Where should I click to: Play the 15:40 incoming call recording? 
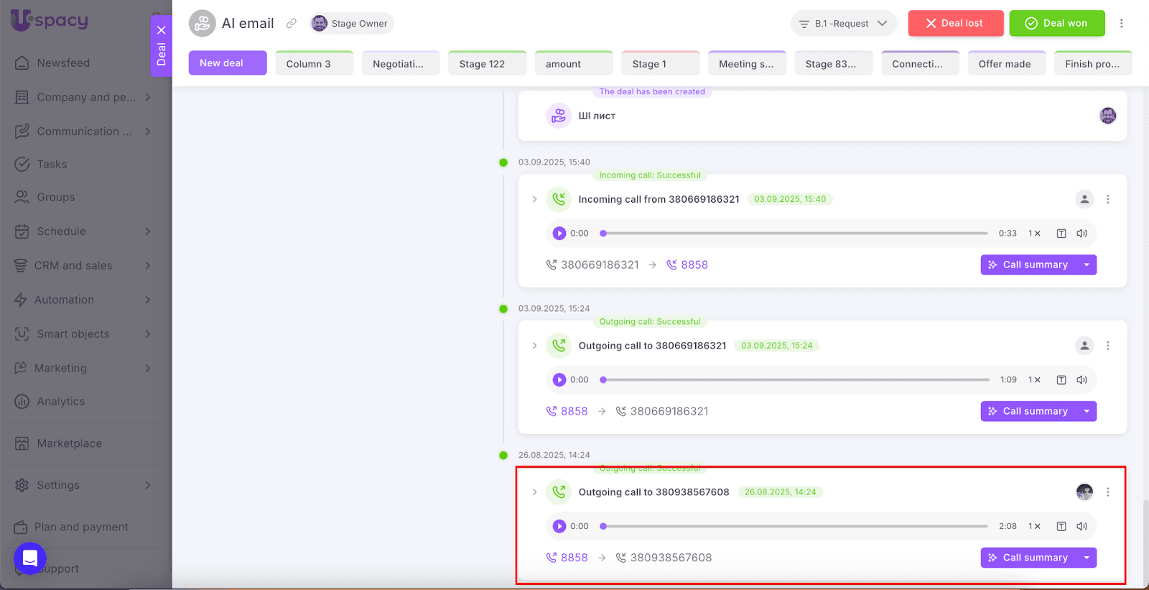coord(559,234)
